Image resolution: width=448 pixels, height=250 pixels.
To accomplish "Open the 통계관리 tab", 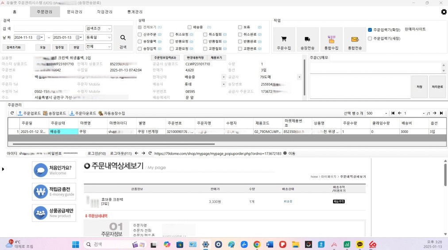I will 135,12.
